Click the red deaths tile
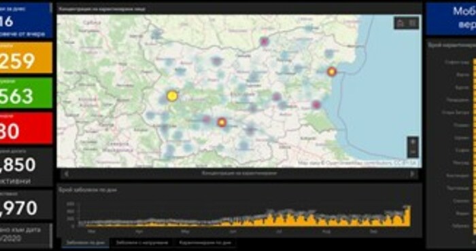The height and width of the screenshot is (251, 476). pos(26,128)
